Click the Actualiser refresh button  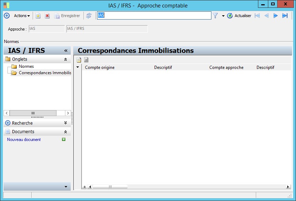point(239,16)
